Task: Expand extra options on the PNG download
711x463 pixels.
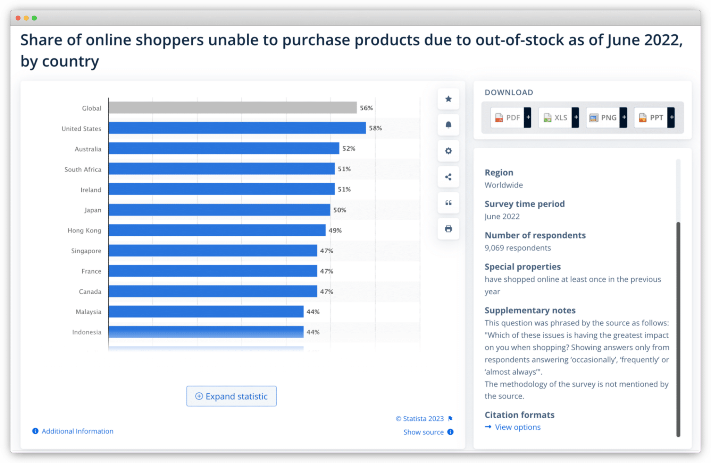Action: 624,117
